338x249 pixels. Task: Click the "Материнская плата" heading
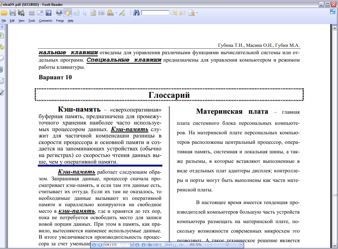click(232, 111)
